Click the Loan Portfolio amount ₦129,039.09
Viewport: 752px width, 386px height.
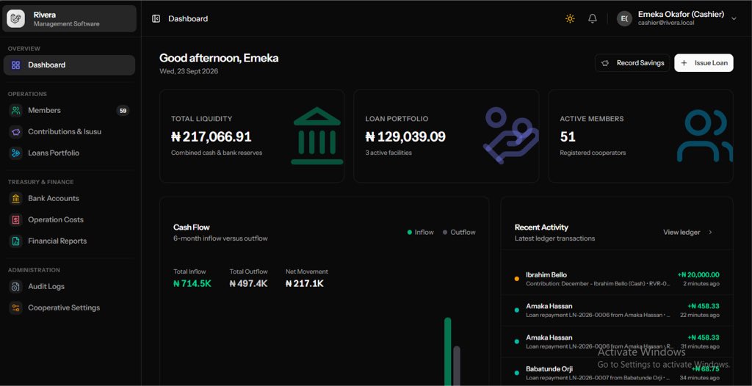(405, 136)
